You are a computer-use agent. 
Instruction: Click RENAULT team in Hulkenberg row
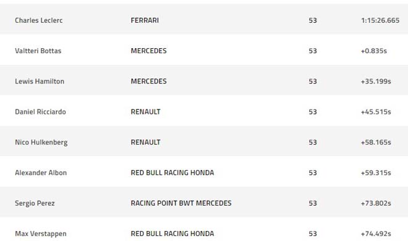145,142
